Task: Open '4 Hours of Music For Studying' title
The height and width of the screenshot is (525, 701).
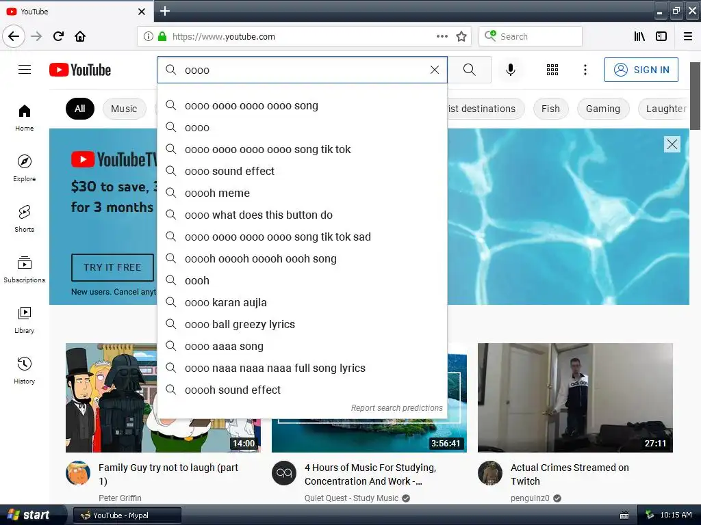Action: coord(370,474)
